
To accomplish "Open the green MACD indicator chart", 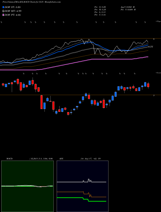I will pyautogui.click(x=27, y=186).
